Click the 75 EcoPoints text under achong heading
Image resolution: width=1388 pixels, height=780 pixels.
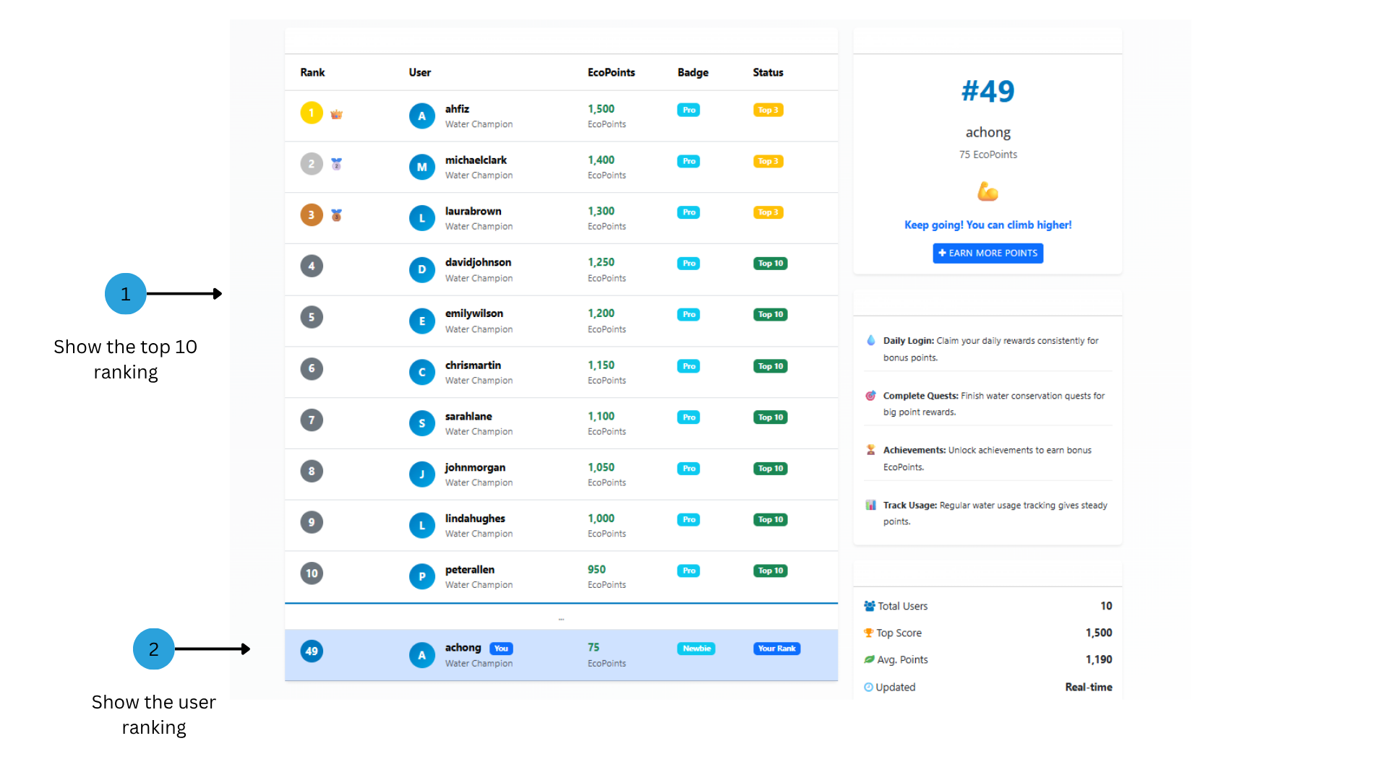click(988, 155)
